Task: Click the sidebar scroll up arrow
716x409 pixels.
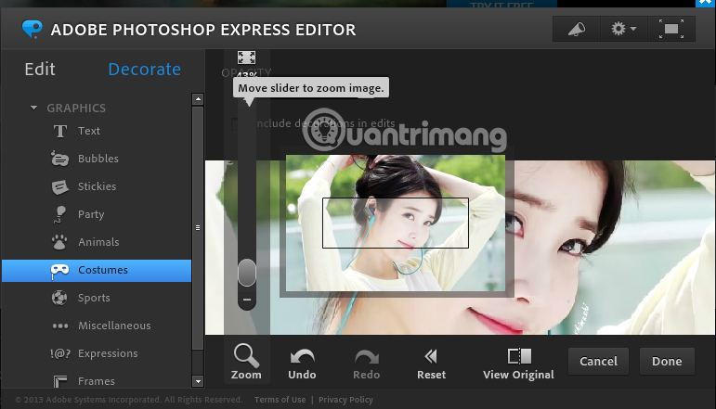Action: click(198, 99)
